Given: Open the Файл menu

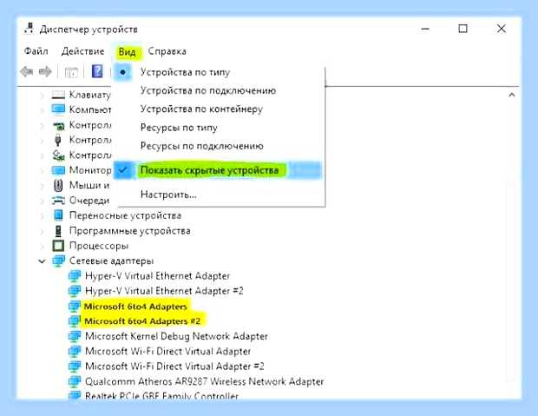Looking at the screenshot, I should 36,51.
